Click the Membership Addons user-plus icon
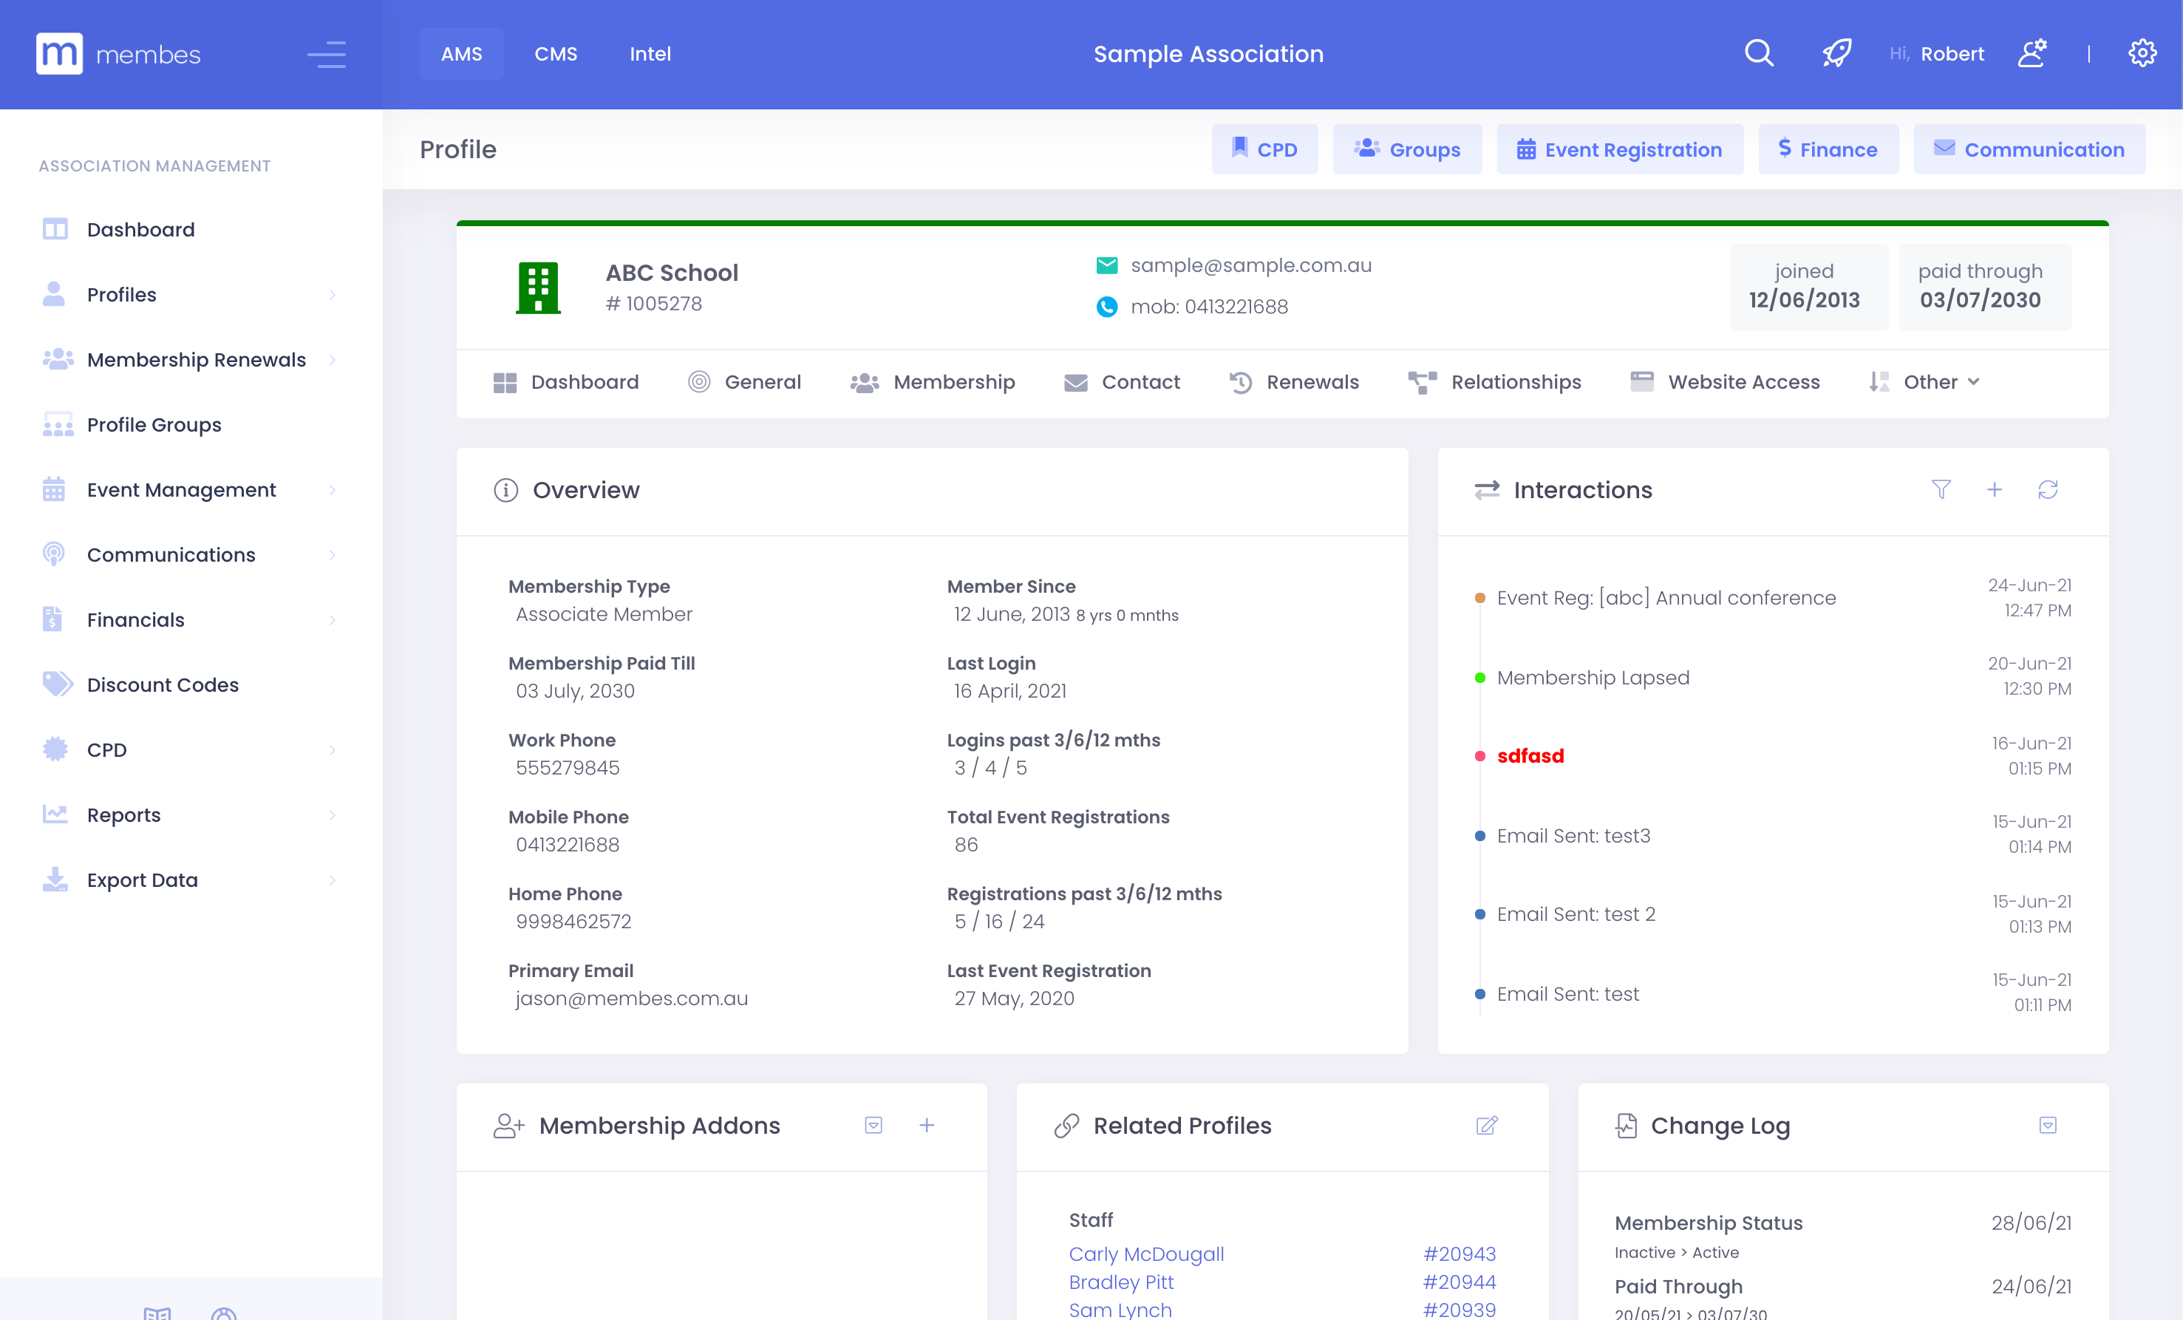Viewport: 2183px width, 1320px height. pyautogui.click(x=508, y=1125)
